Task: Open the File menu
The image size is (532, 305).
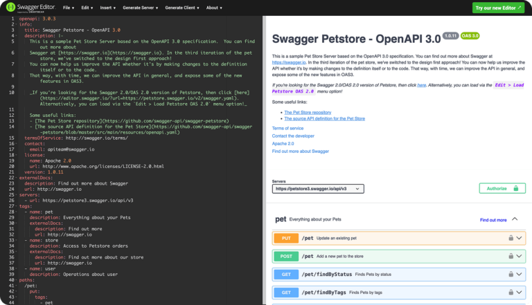Action: click(x=69, y=8)
